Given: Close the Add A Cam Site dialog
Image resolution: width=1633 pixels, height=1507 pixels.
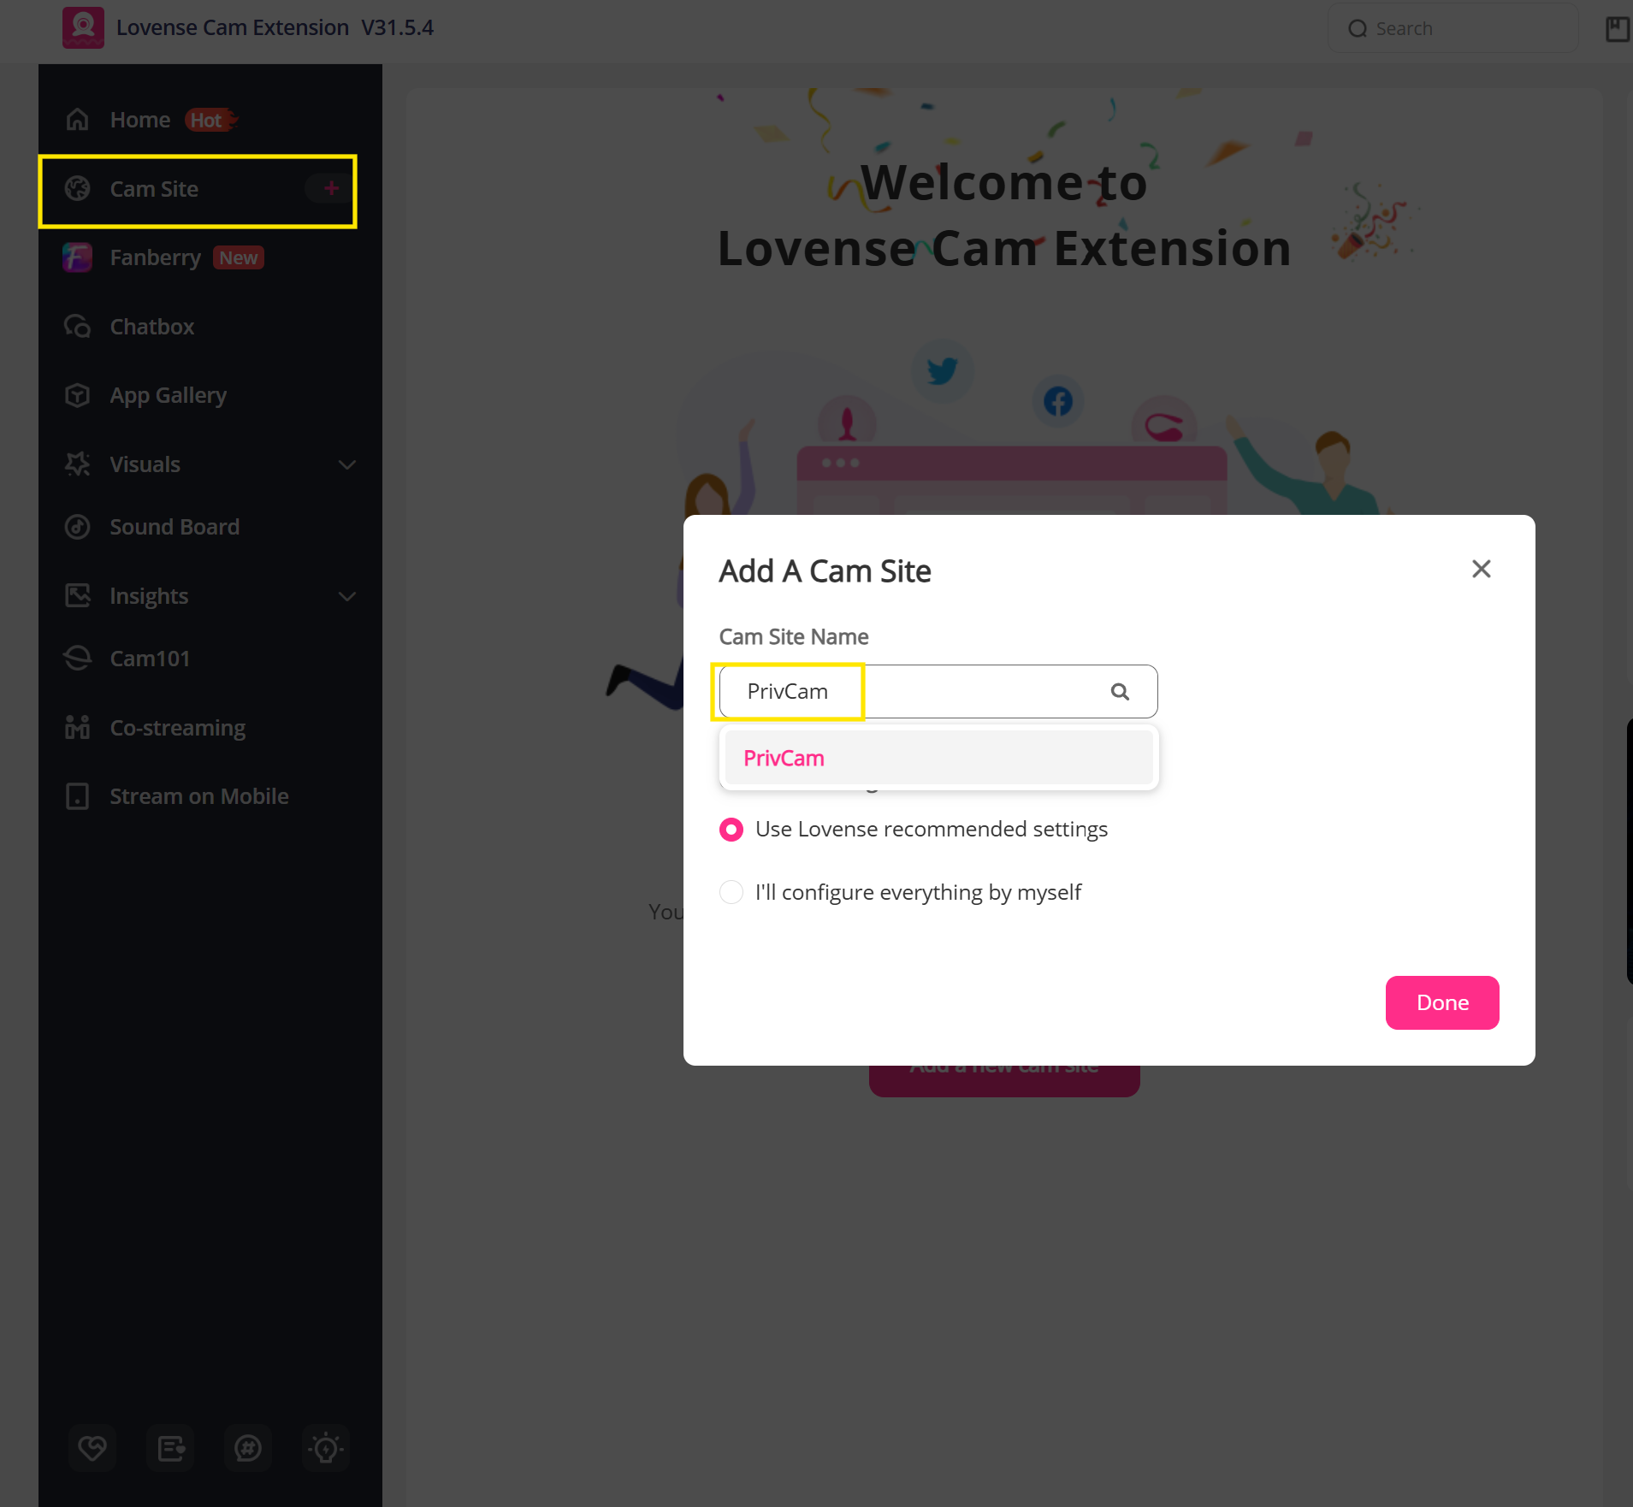Looking at the screenshot, I should (x=1481, y=569).
